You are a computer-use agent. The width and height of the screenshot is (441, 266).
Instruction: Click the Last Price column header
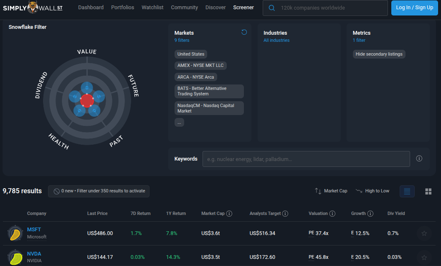pos(97,214)
